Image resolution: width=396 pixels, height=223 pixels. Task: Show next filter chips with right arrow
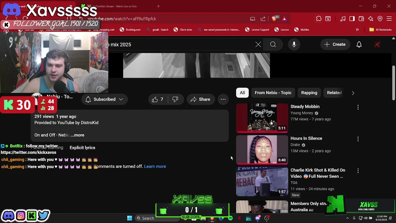[x=353, y=93]
